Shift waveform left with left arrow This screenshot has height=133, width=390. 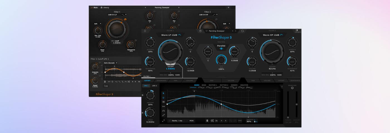pyautogui.click(x=221, y=121)
